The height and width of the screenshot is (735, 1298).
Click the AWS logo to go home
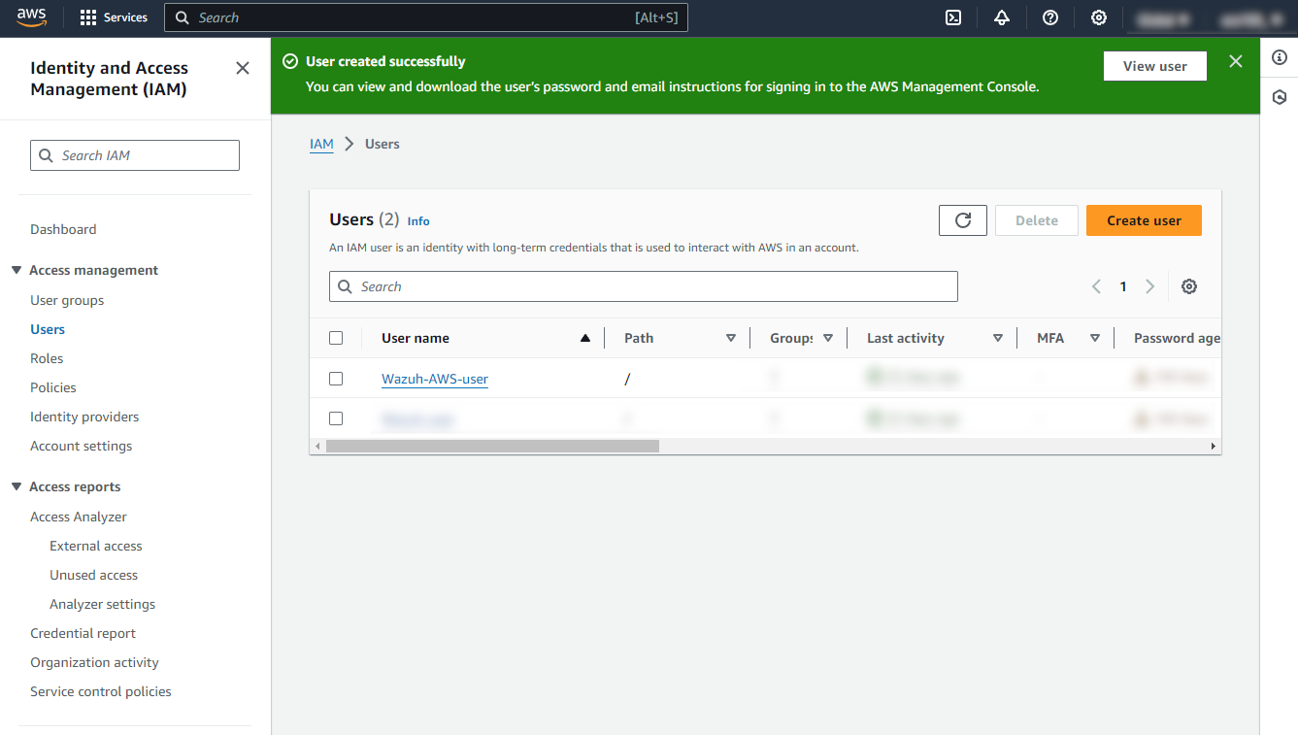pyautogui.click(x=28, y=17)
